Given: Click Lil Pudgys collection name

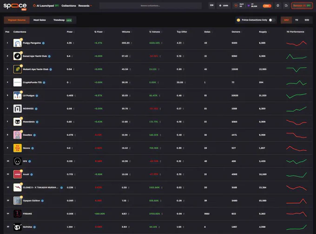Looking at the screenshot, I should [x=29, y=96].
